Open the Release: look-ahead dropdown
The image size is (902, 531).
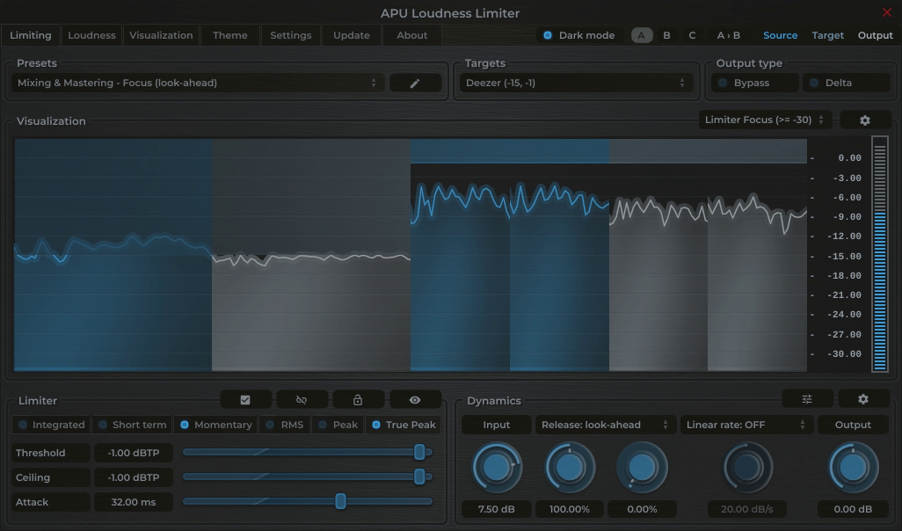tap(606, 424)
